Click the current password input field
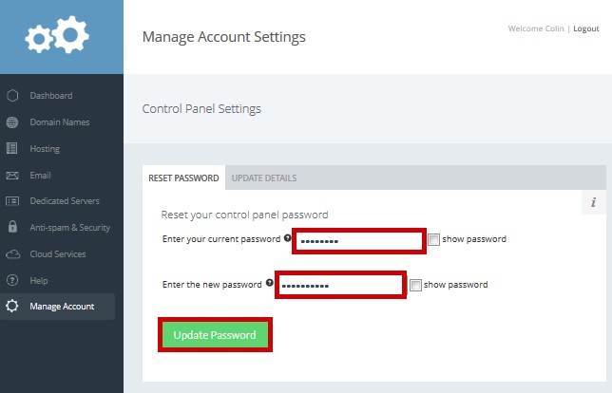 358,241
